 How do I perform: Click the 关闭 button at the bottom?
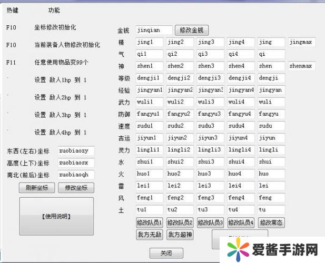165,253
